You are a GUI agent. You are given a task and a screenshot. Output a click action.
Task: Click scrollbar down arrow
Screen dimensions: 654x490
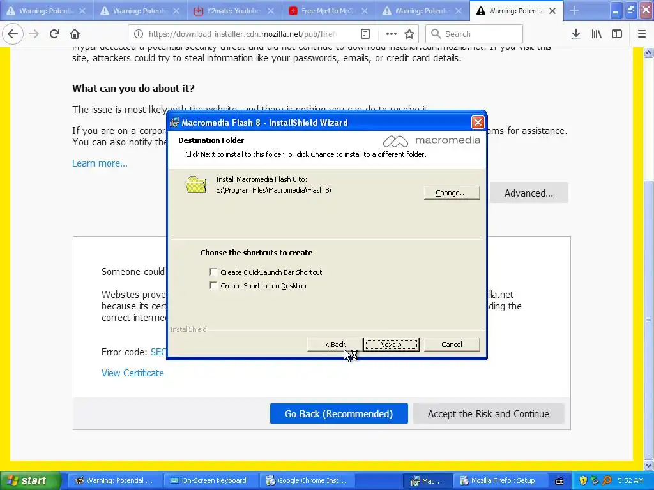(x=648, y=465)
